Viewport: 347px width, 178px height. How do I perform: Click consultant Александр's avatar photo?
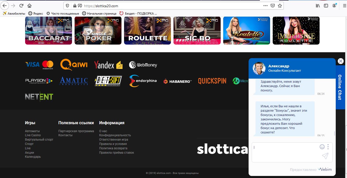pos(259,68)
